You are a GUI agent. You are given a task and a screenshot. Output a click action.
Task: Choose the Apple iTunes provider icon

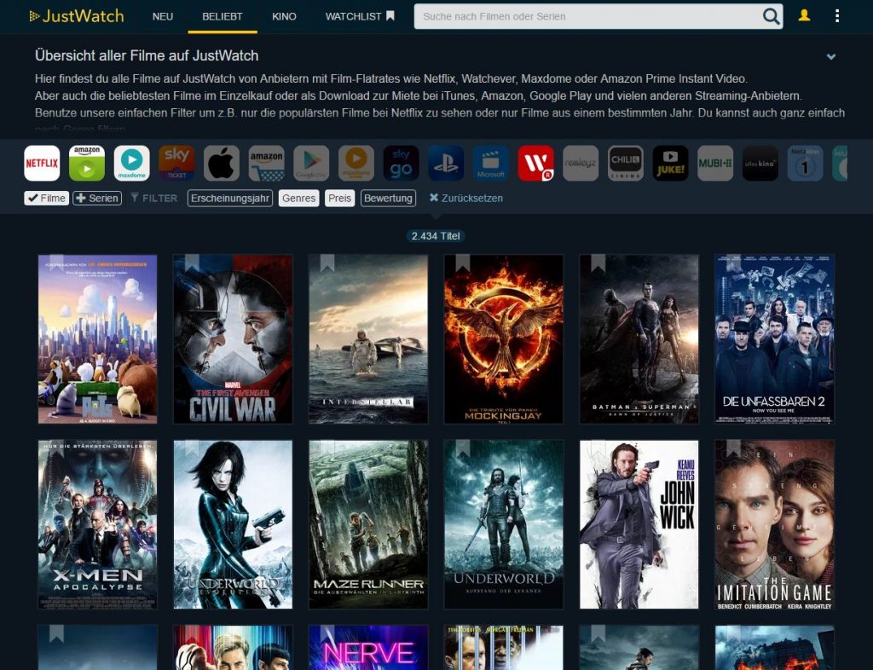[x=222, y=163]
